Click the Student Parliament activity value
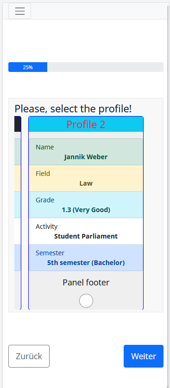Screen dimensions: 170x388 coord(86,236)
